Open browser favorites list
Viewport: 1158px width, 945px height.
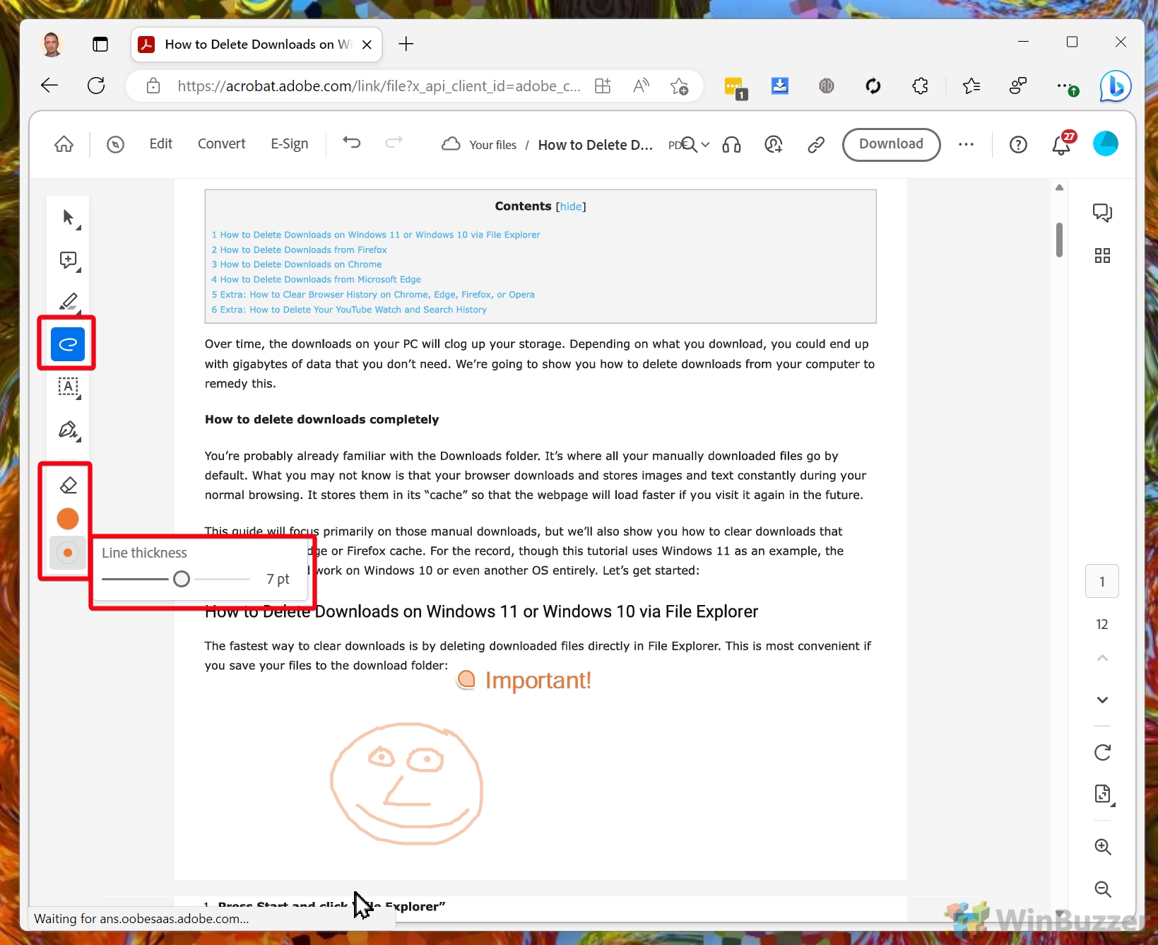click(x=971, y=86)
